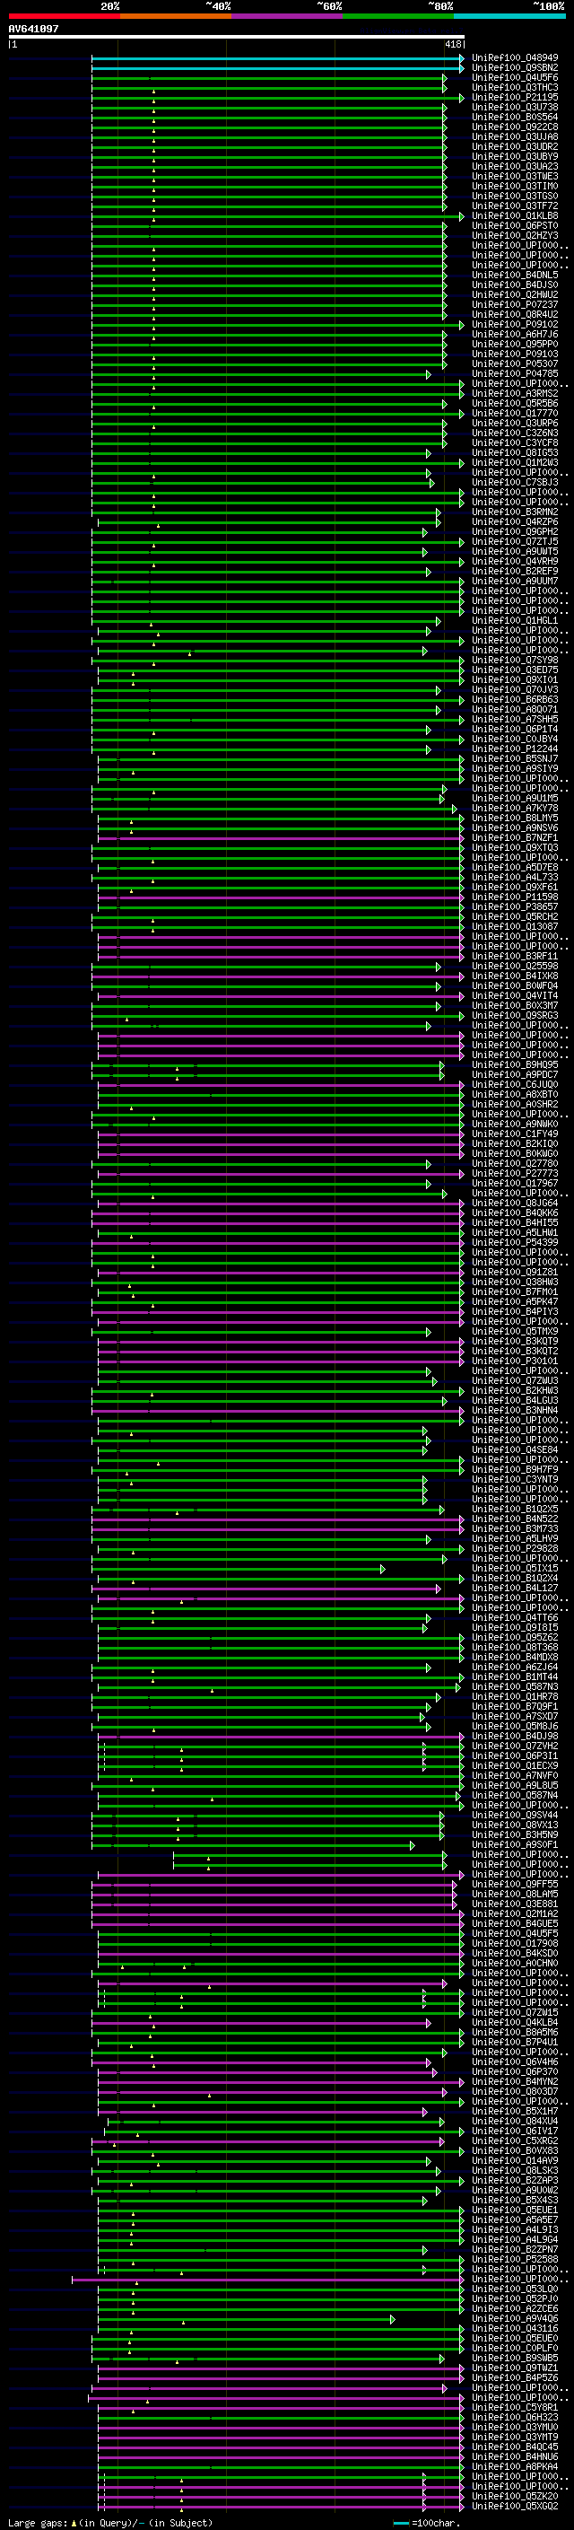Image resolution: width=574 pixels, height=2530 pixels.
Task: Open hit UniRef100_P21195
Action: coord(515,97)
